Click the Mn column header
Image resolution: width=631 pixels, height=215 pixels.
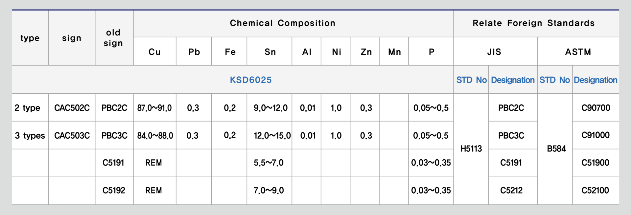[x=394, y=52]
